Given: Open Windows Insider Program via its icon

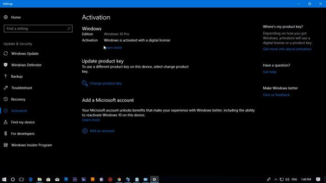Looking at the screenshot, I should coord(6,145).
